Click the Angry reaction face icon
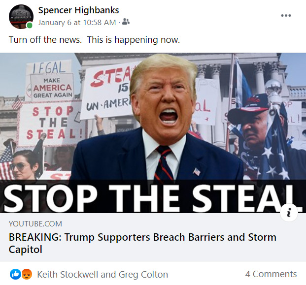 tap(27, 274)
